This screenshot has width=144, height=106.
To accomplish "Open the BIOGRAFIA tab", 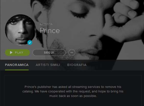I will 77,65.
